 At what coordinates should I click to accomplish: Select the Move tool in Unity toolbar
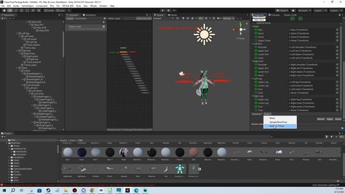[10, 10]
